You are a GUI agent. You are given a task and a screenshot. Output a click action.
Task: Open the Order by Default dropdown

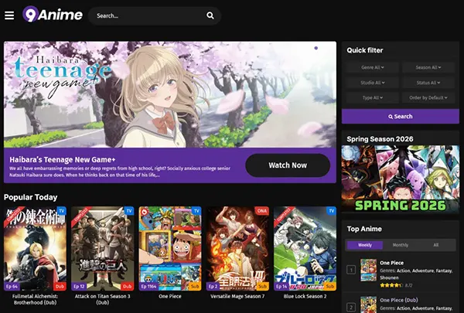pos(428,97)
